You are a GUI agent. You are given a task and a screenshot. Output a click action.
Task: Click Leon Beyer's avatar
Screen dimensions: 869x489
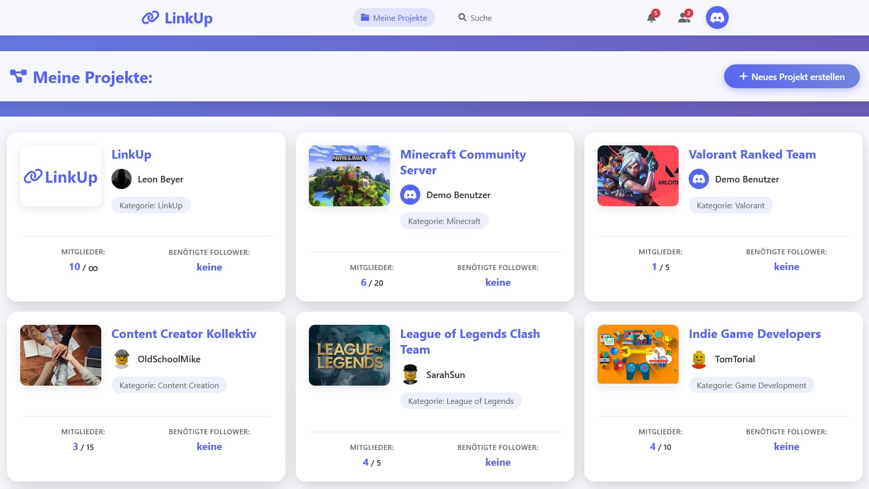pyautogui.click(x=122, y=179)
